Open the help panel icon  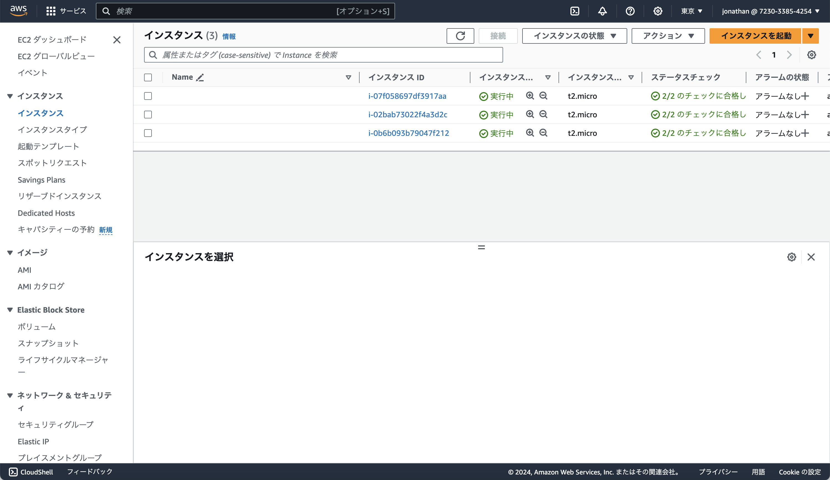[x=630, y=11]
